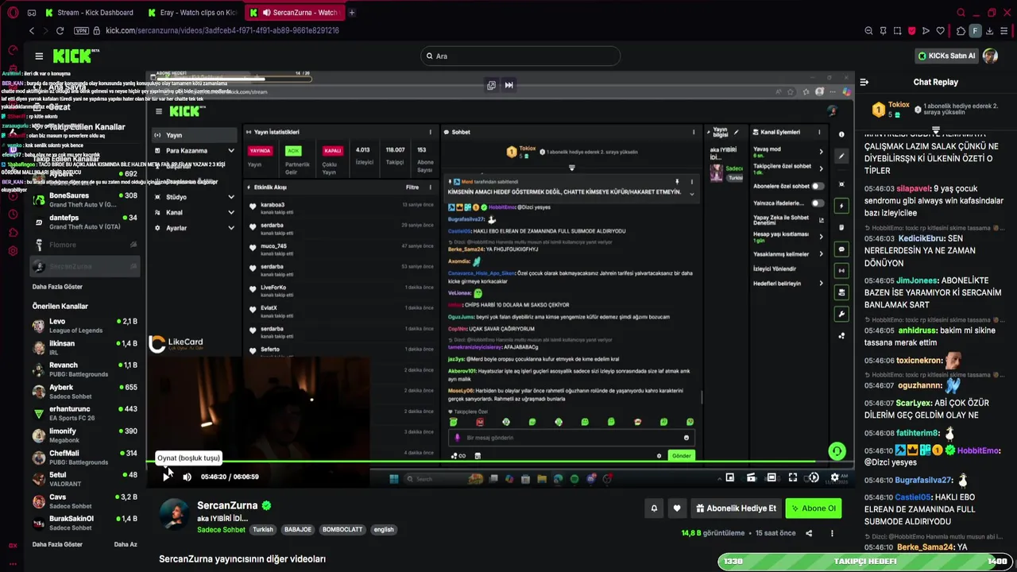Click the video skip-next icon overlay
This screenshot has height=572, width=1017.
pos(508,85)
